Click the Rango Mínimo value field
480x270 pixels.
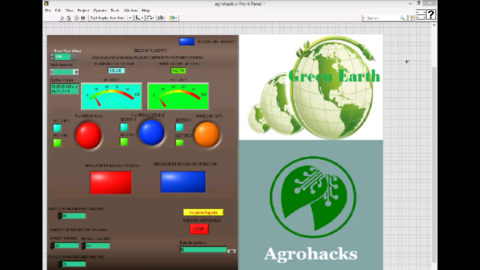coord(66,245)
